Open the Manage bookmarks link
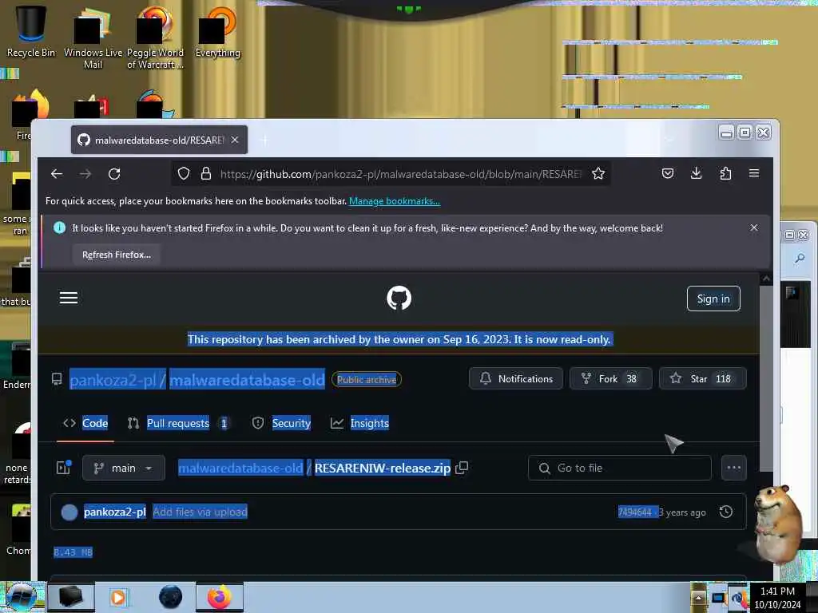Viewport: 818px width, 613px height. (x=395, y=201)
